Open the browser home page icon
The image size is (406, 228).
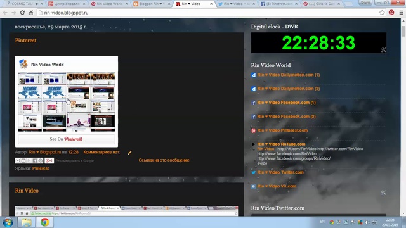coord(31,13)
